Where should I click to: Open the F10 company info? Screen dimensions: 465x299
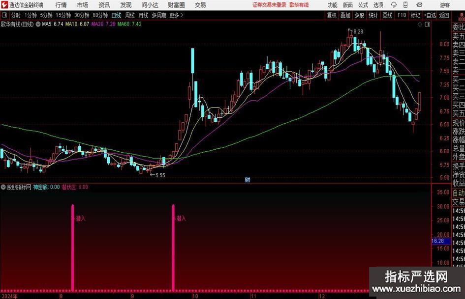pyautogui.click(x=402, y=15)
